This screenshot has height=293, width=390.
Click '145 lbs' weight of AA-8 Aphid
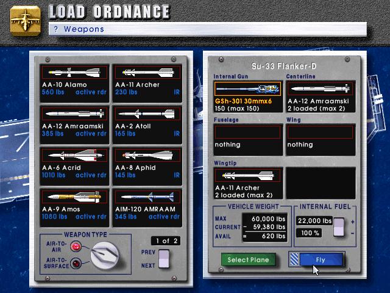tap(125, 175)
